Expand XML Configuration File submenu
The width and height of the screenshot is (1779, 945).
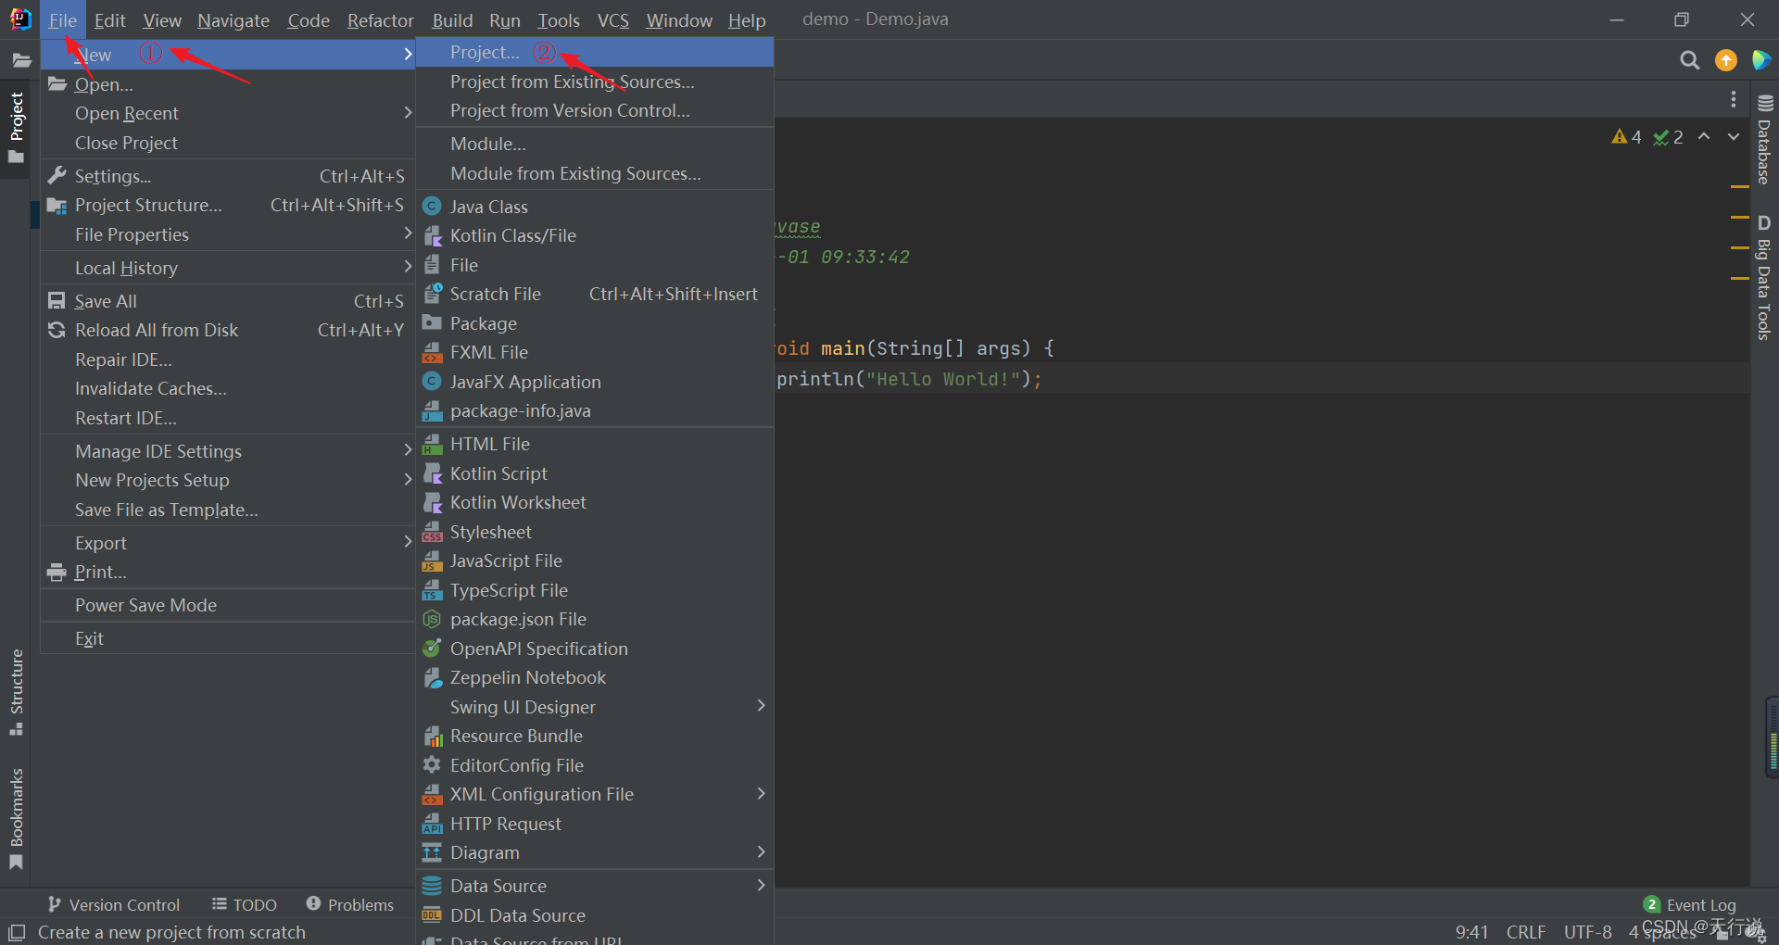pos(595,794)
